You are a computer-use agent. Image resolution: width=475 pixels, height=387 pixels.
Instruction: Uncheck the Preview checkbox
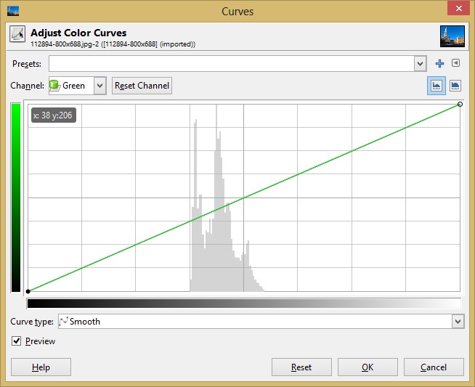pyautogui.click(x=17, y=341)
